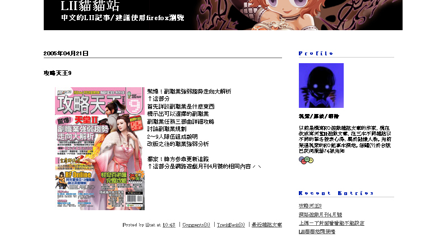Open the LII貓貓站 blog title

click(90, 6)
